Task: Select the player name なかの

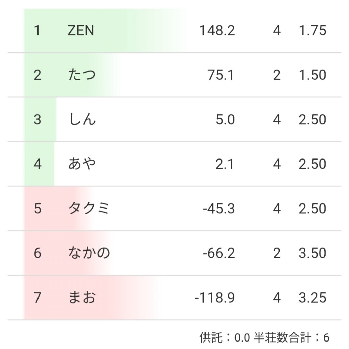Action: click(89, 253)
